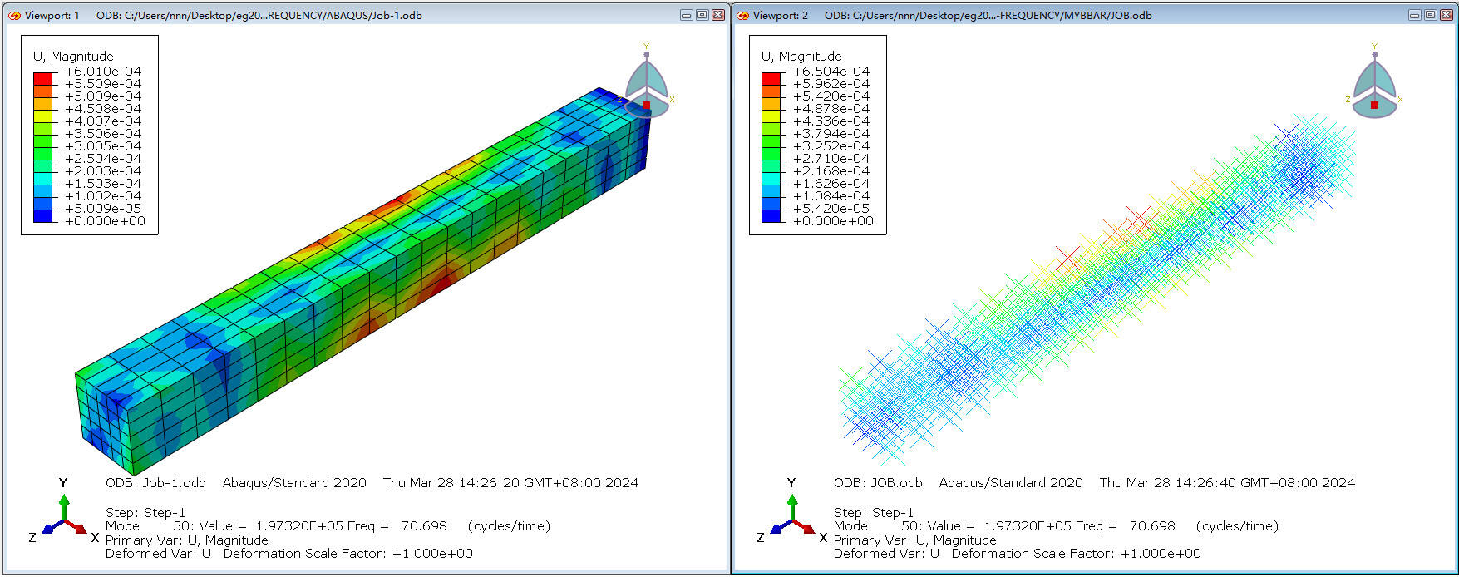The image size is (1459, 577).
Task: Click the Abaqus icon in Viewport 1 title bar
Action: coord(14,15)
